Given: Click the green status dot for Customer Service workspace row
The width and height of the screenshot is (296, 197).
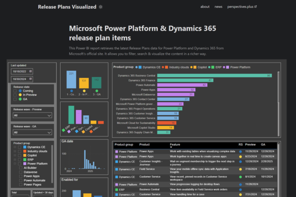Looking at the screenshot, I should click(240, 177).
